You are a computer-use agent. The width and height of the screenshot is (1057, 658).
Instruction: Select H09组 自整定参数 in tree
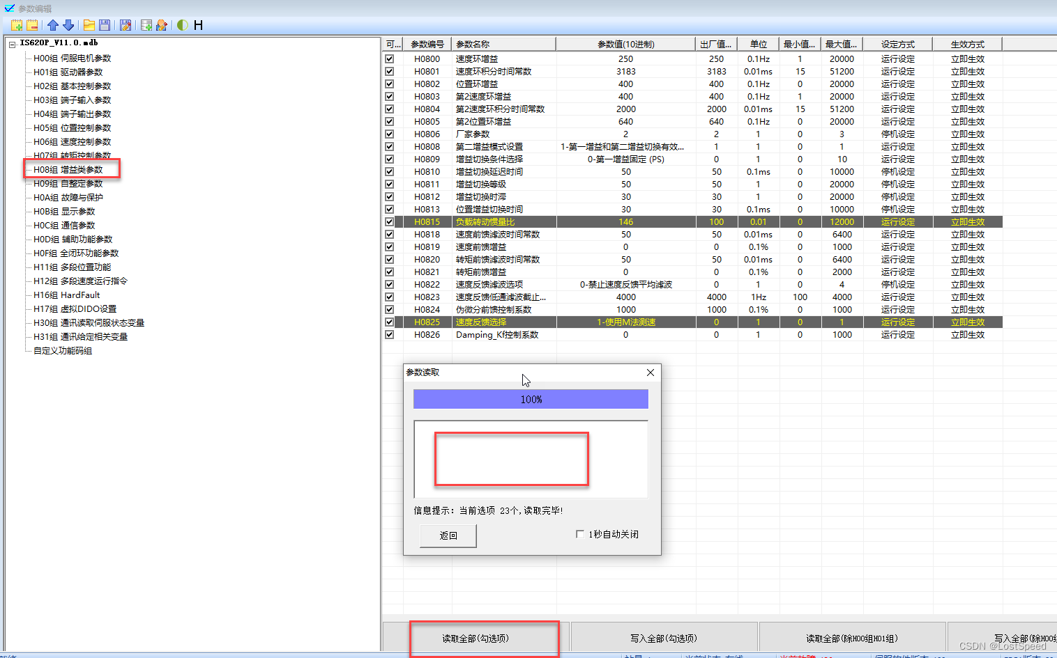pyautogui.click(x=68, y=184)
